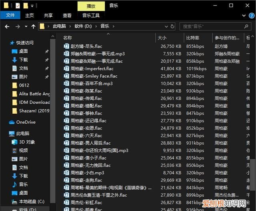Go forward using the forward arrow
This screenshot has width=256, height=211.
pos(18,26)
